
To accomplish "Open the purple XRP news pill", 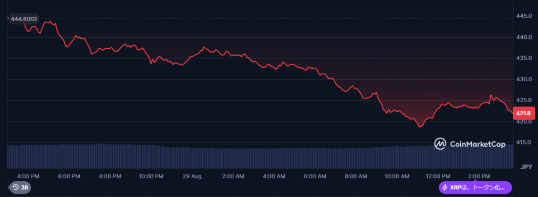I will pyautogui.click(x=475, y=188).
